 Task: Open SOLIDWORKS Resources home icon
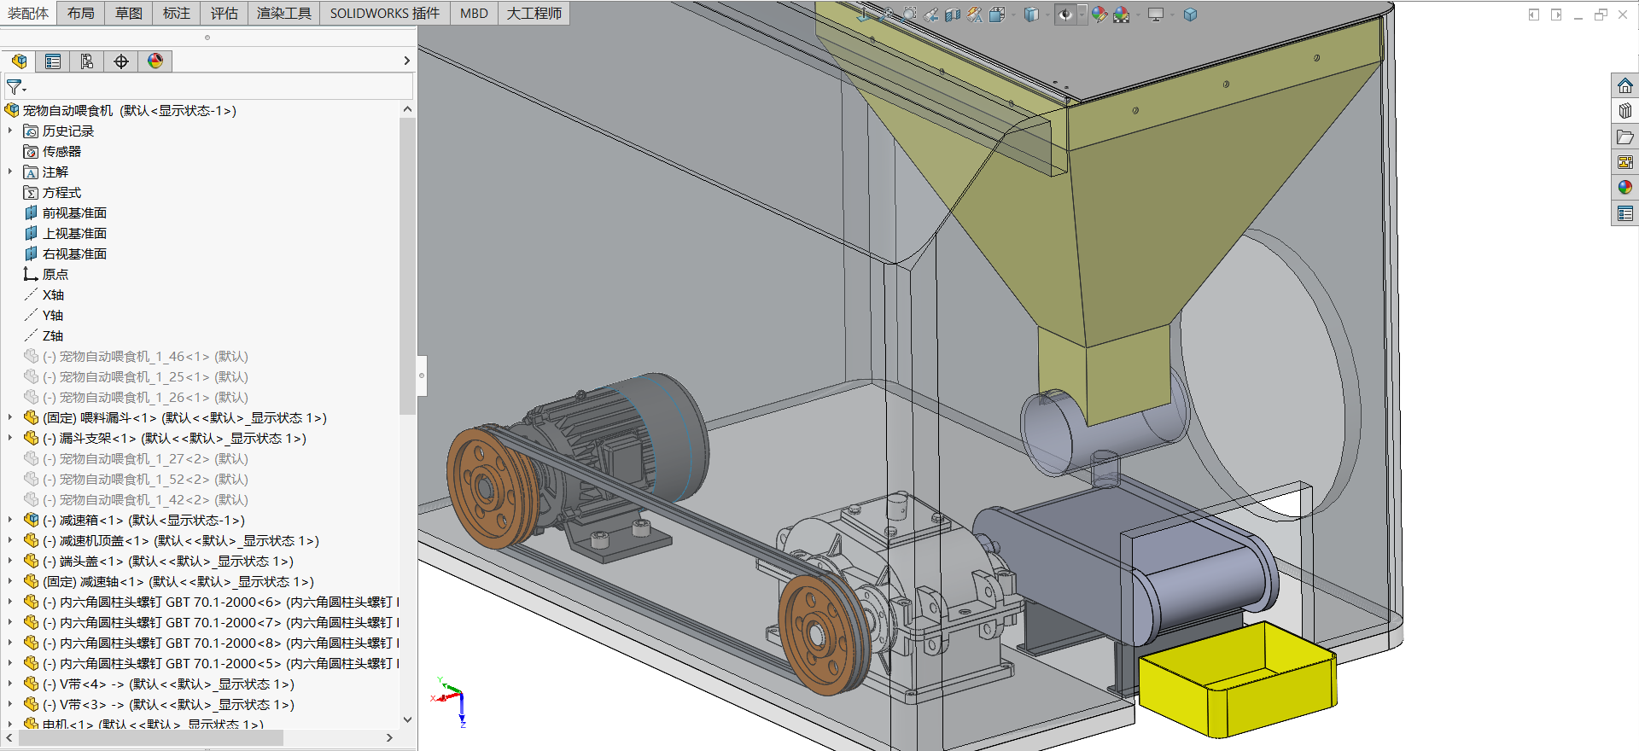[1624, 85]
